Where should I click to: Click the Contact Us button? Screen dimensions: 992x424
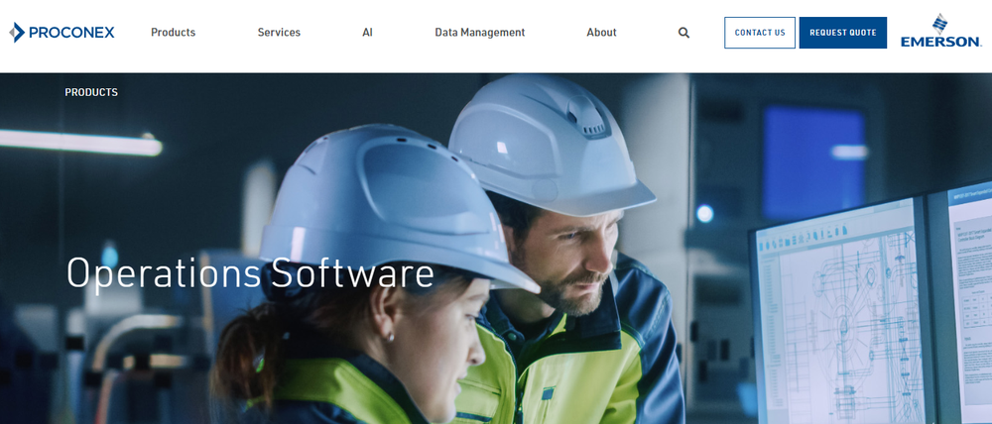tap(760, 33)
